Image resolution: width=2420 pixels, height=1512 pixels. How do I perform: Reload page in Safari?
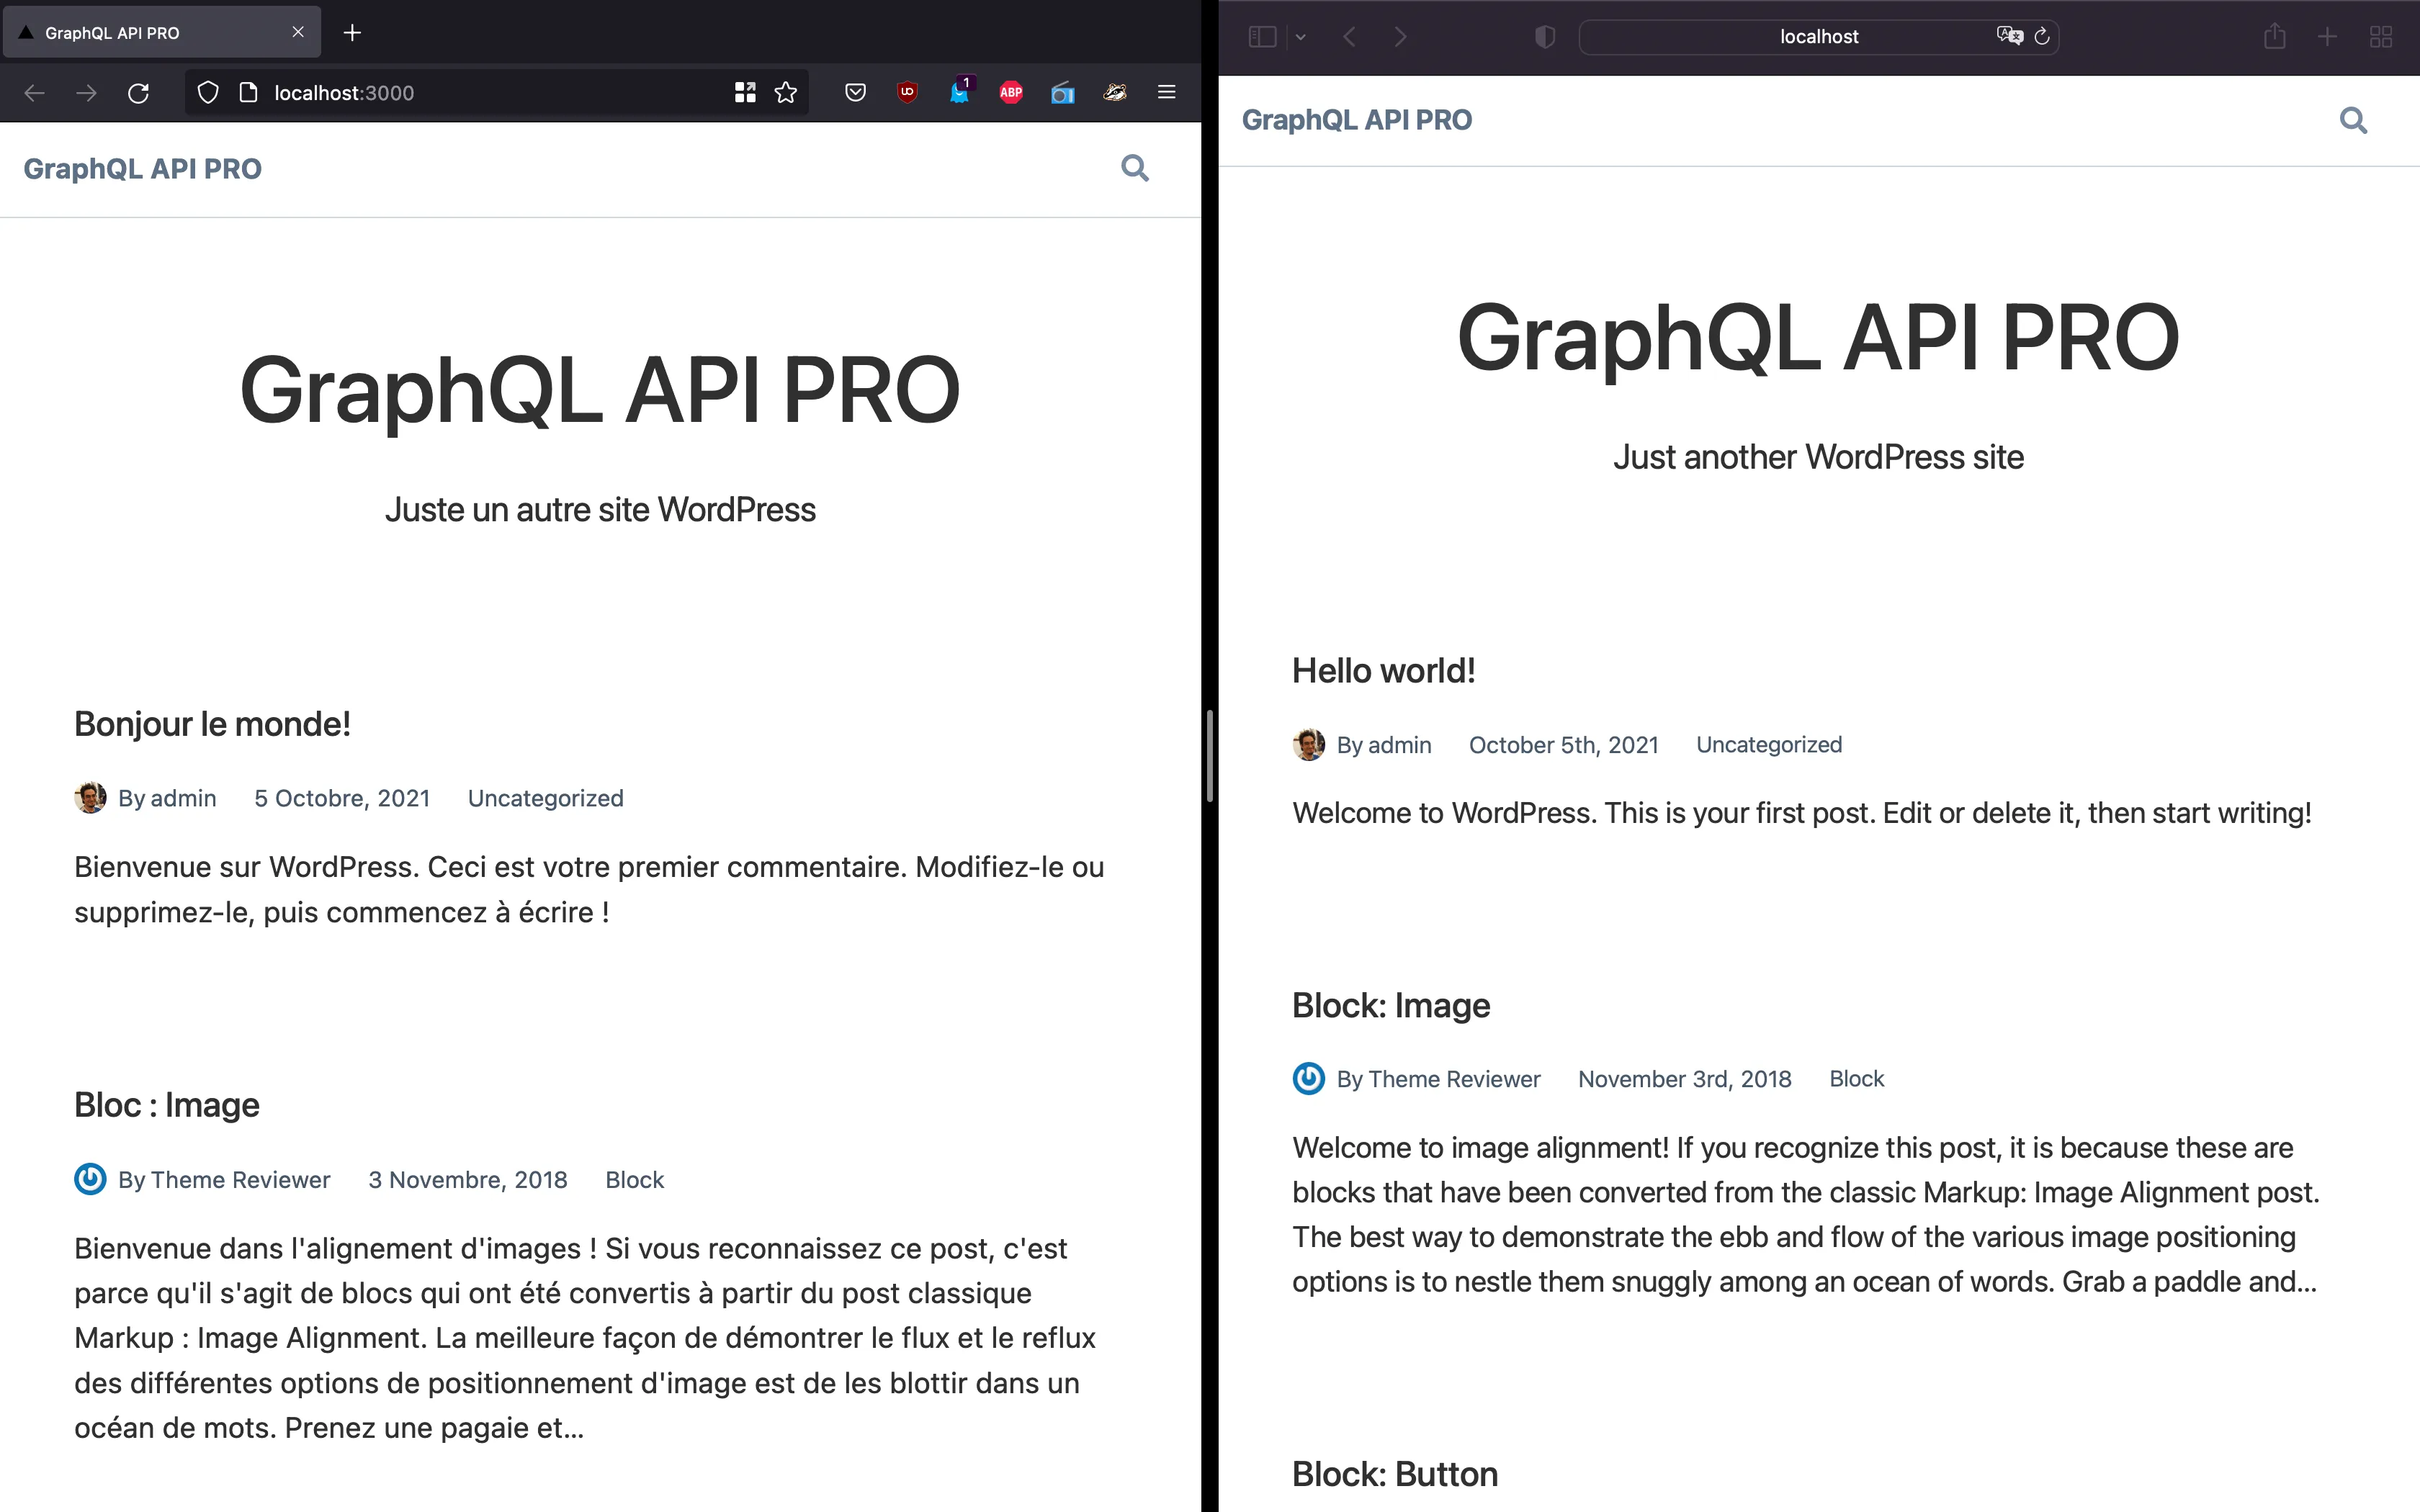pos(2042,36)
